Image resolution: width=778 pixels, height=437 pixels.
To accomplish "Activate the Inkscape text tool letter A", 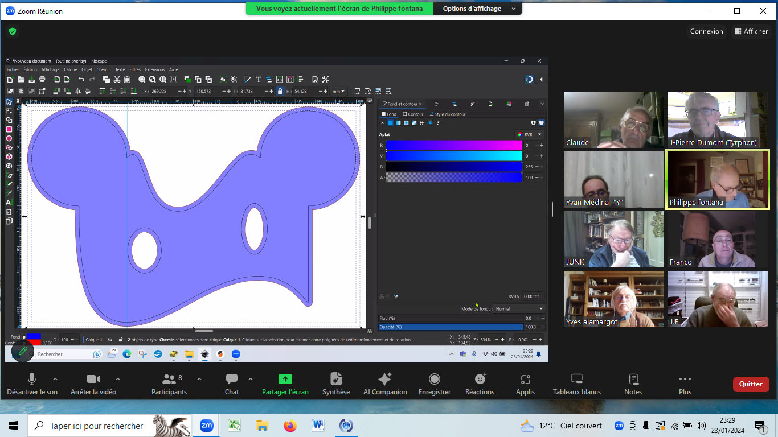I will [9, 203].
